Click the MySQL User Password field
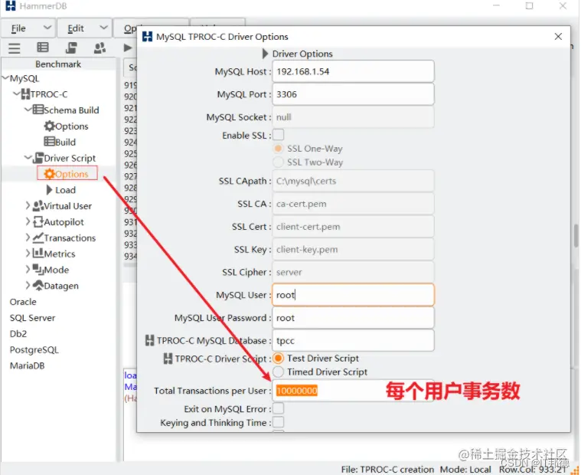Image resolution: width=581 pixels, height=475 pixels. (353, 318)
